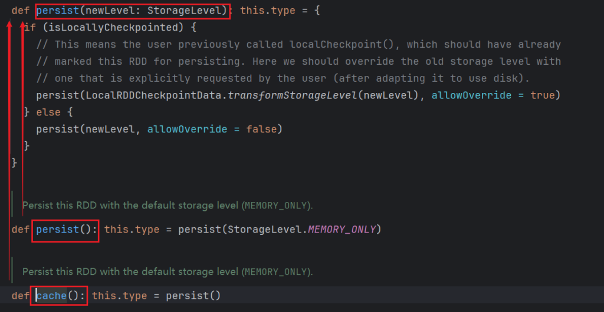
Task: Click this.type on the cache definition line
Action: coord(120,296)
